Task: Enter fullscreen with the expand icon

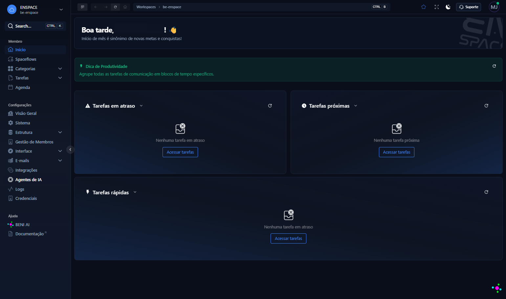Action: pyautogui.click(x=437, y=7)
